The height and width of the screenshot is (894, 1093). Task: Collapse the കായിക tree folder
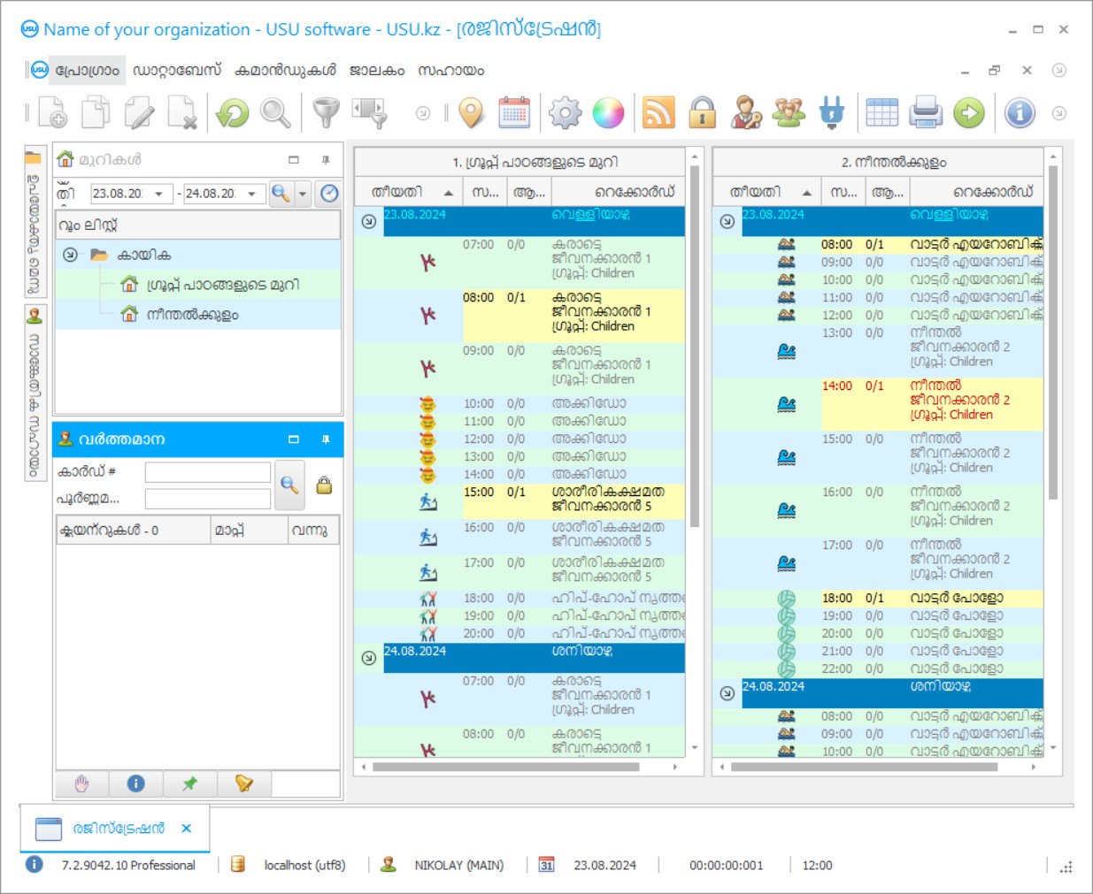coord(70,255)
